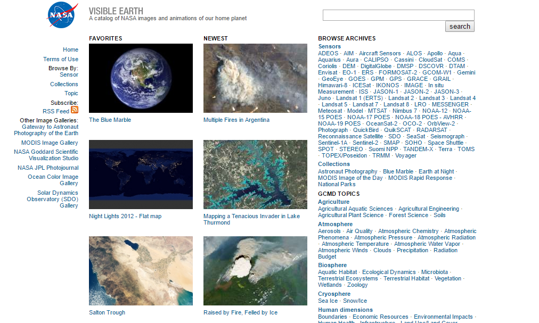The image size is (539, 323).
Task: Select the Suomi NPP sensor link
Action: click(x=383, y=149)
